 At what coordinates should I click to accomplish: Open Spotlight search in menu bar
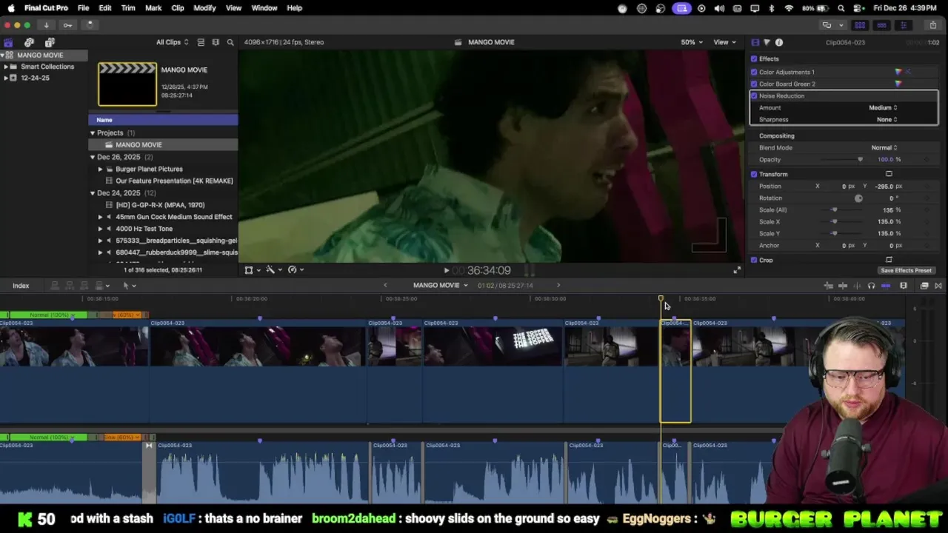click(x=841, y=8)
